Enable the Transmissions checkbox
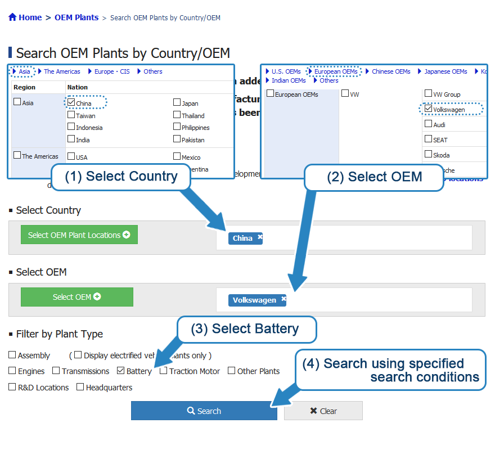 [x=56, y=371]
